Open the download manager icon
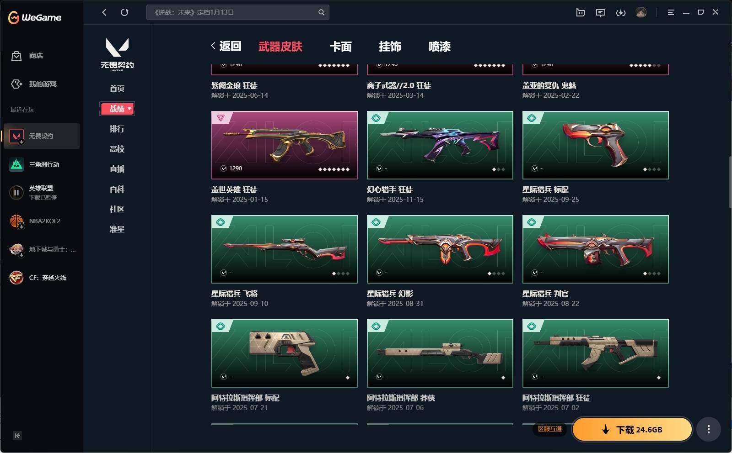Viewport: 732px width, 453px height. (x=621, y=12)
